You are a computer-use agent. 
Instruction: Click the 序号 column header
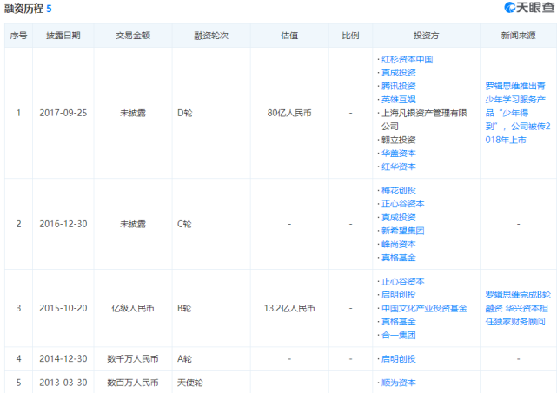pyautogui.click(x=18, y=36)
